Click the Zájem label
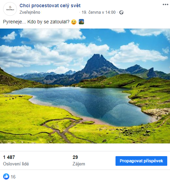170x184 pixels. [x=79, y=164]
